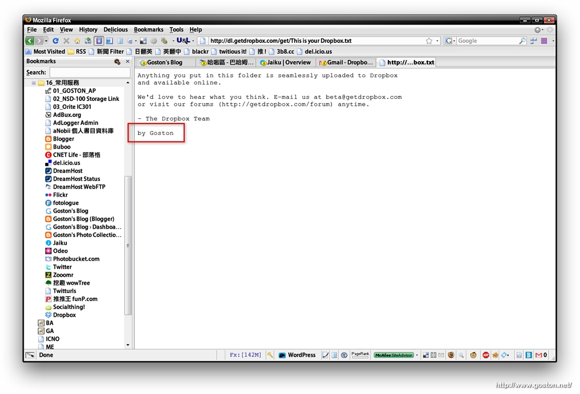Click in the Bookmarks sidebar Search field
Image resolution: width=580 pixels, height=394 pixels.
pyautogui.click(x=90, y=73)
